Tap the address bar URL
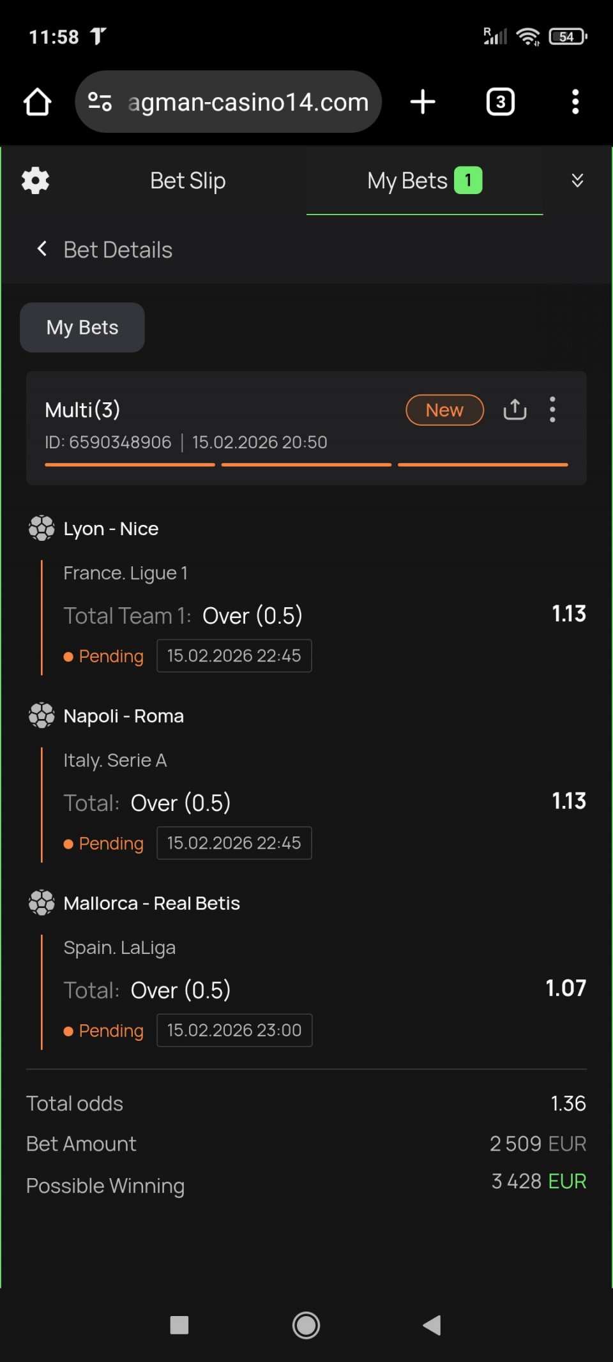The width and height of the screenshot is (613, 1362). click(x=248, y=102)
